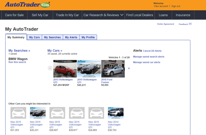Screen dimensions: 206x135
Task: Click New 2015 Volkswagen GTI $29,607 link
Action: pyautogui.click(x=56, y=124)
